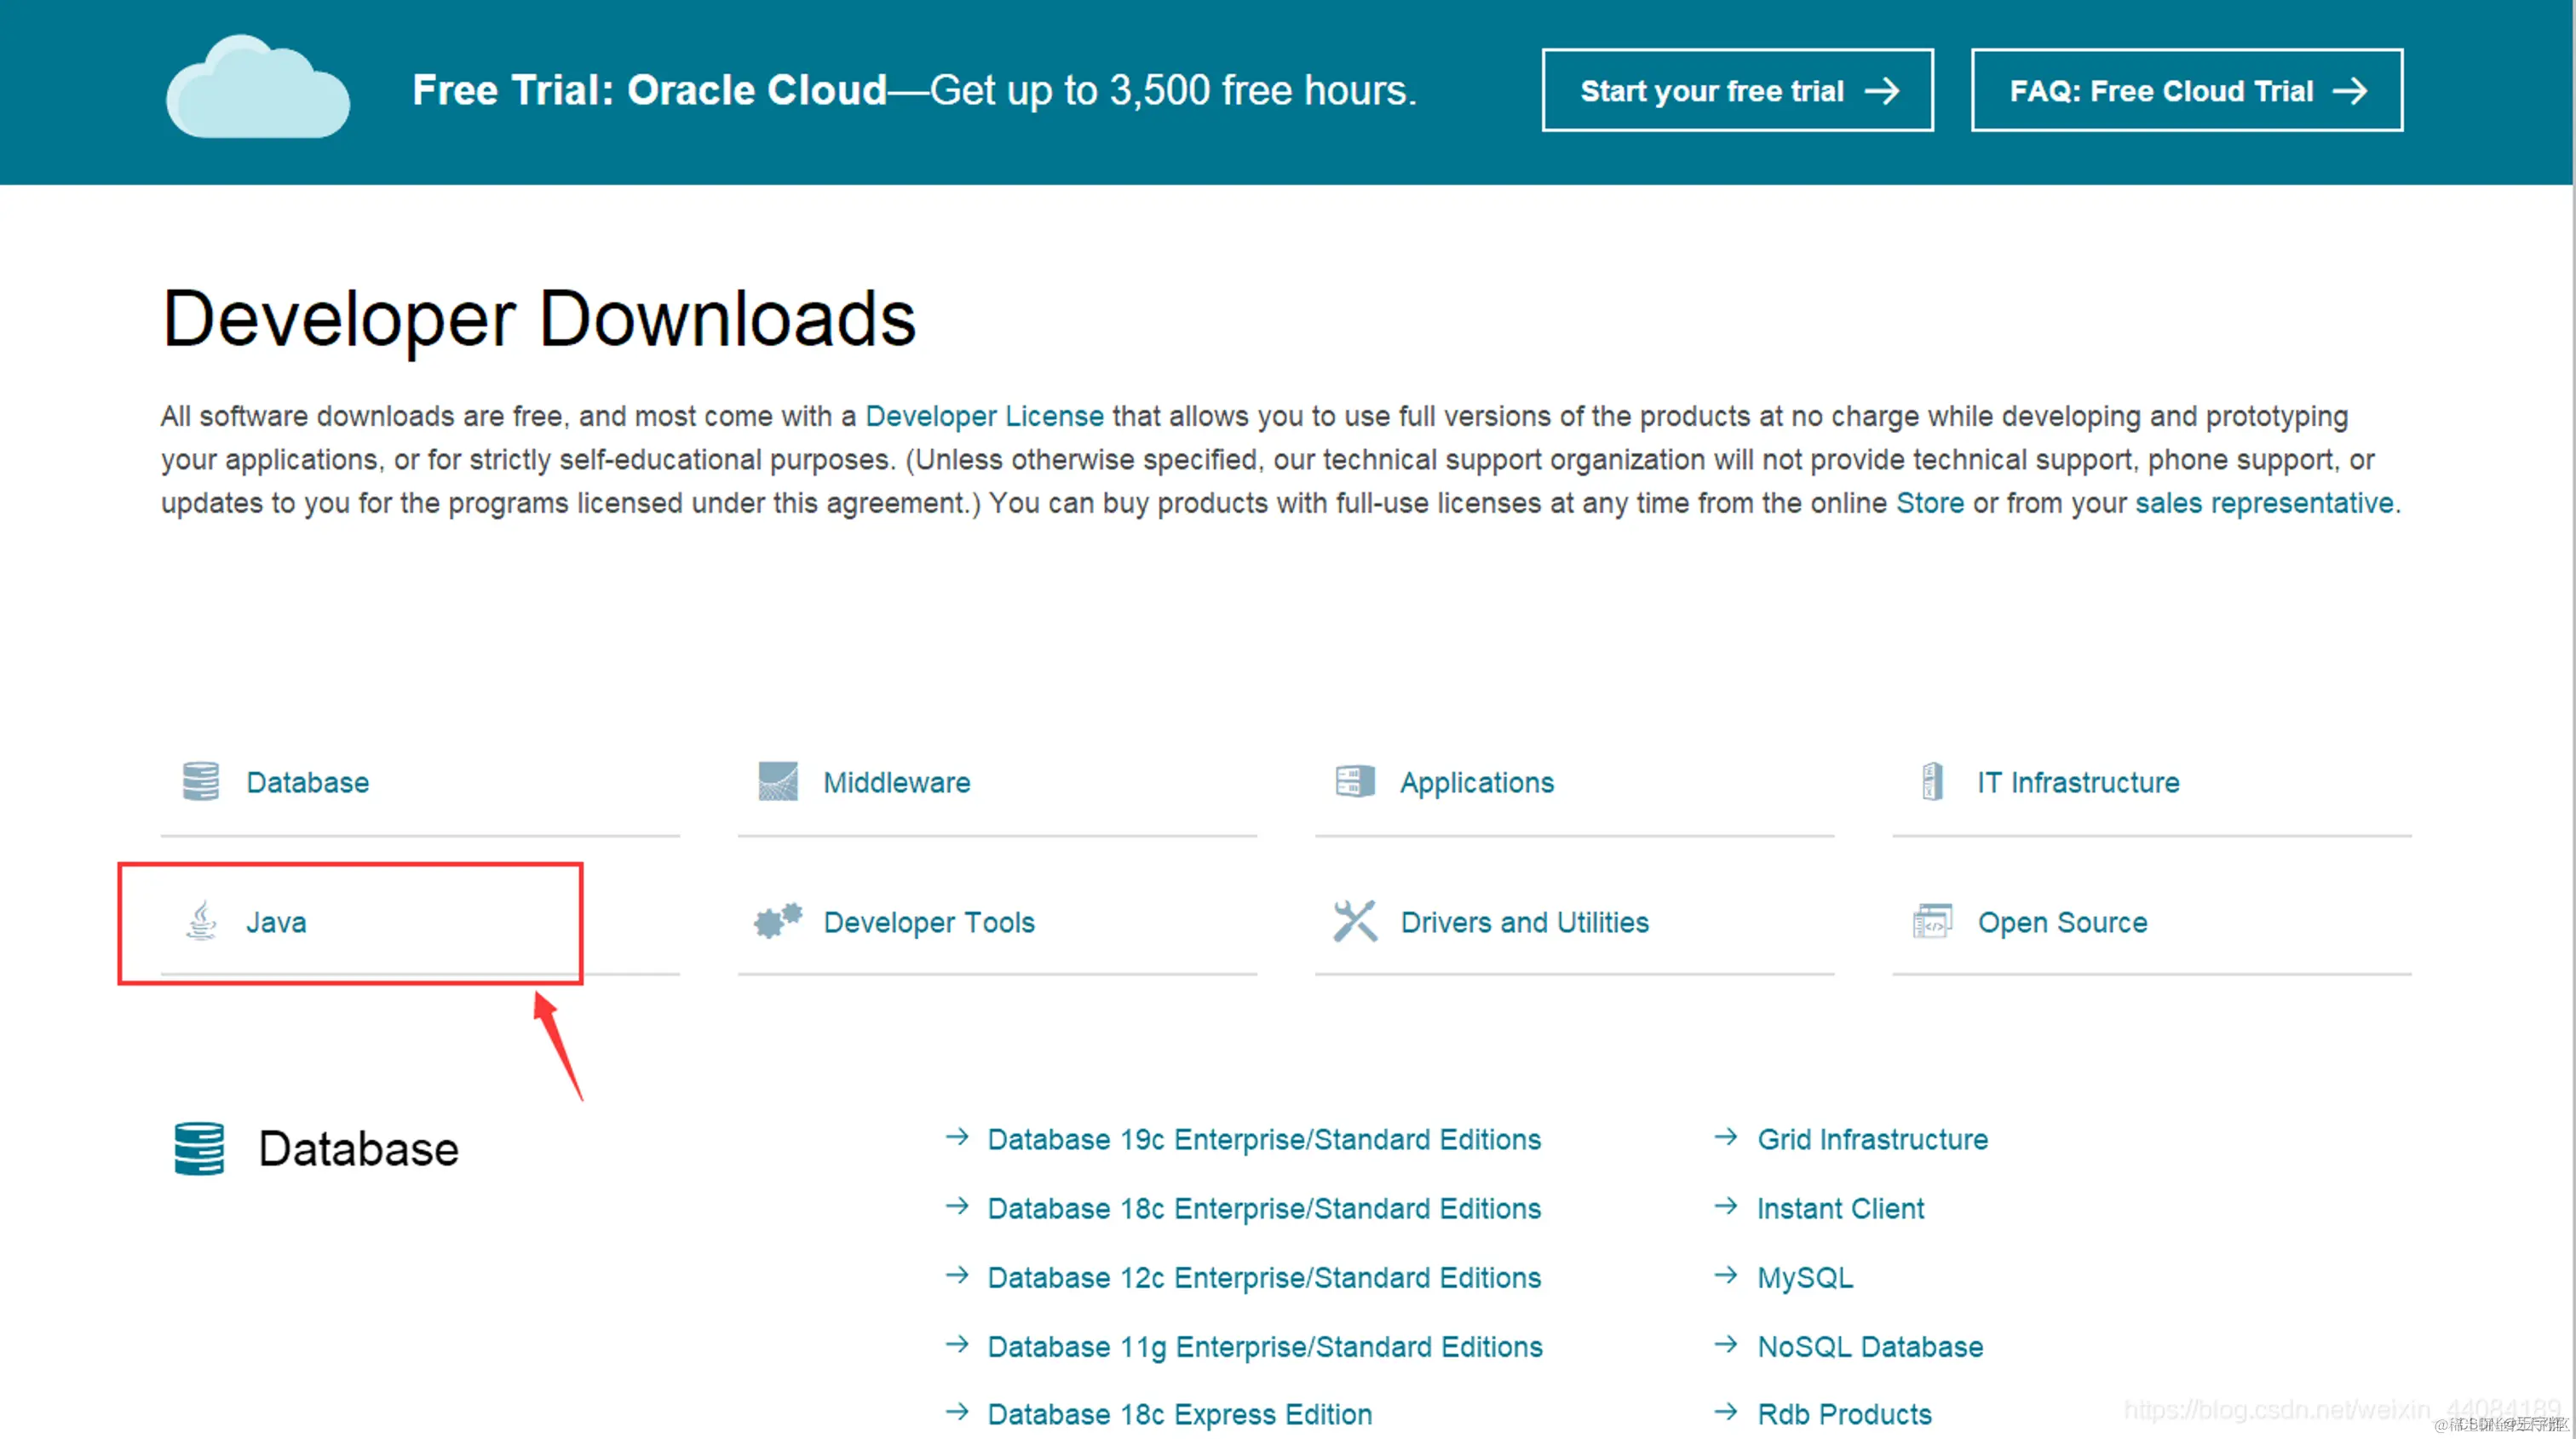Image resolution: width=2576 pixels, height=1439 pixels.
Task: Click the large Database section icon
Action: coord(199,1148)
